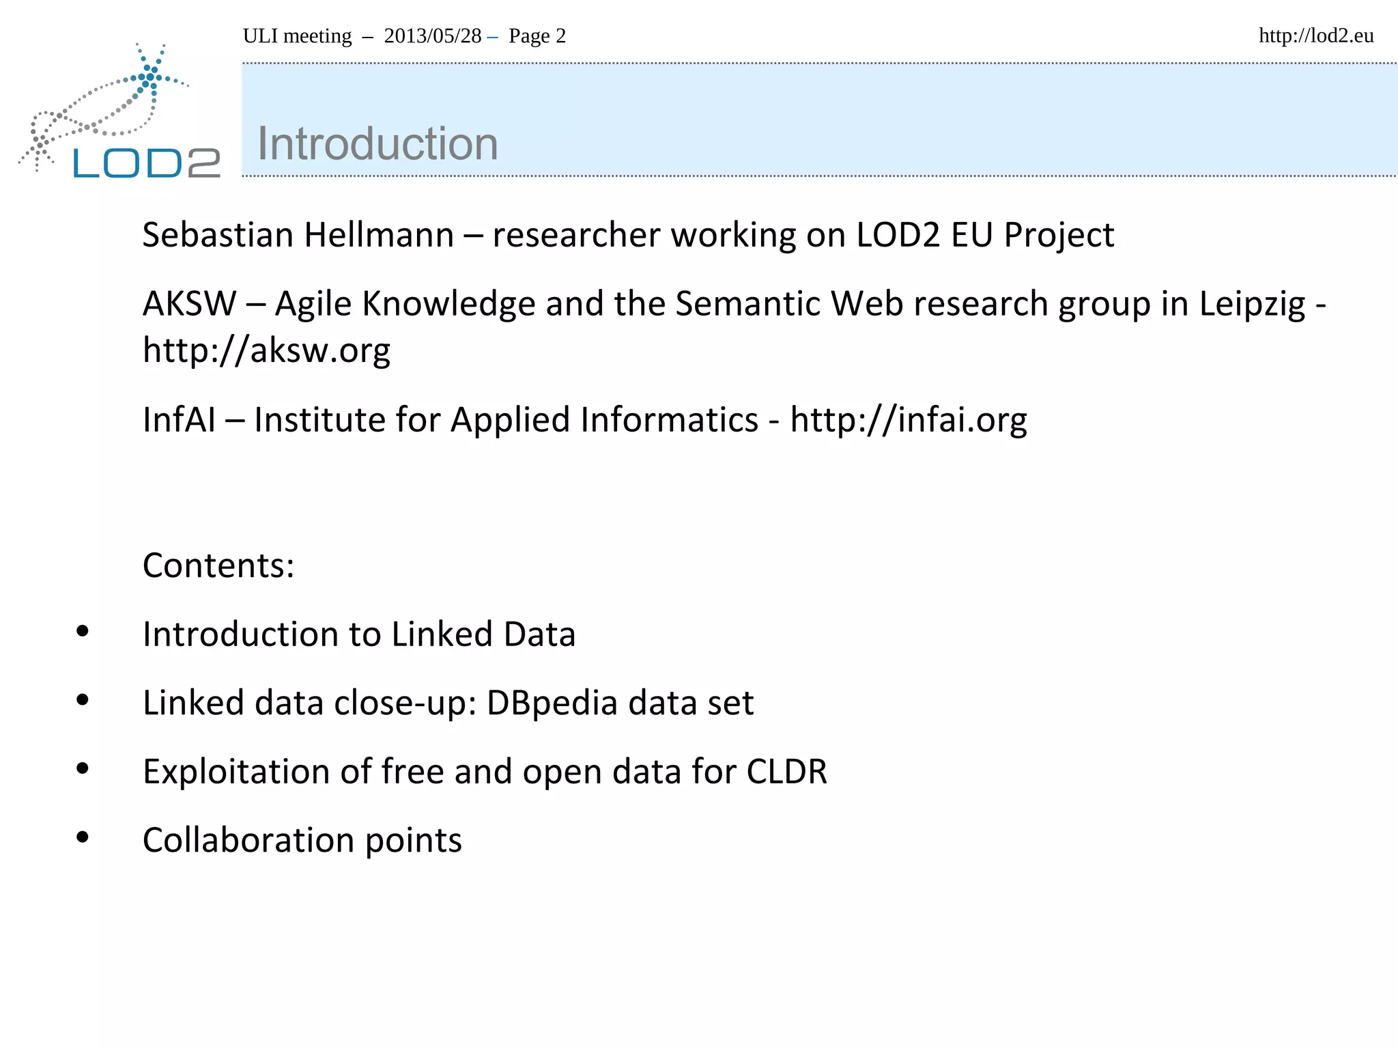Click the LOD2 logo
The width and height of the screenshot is (1398, 1049).
click(120, 111)
